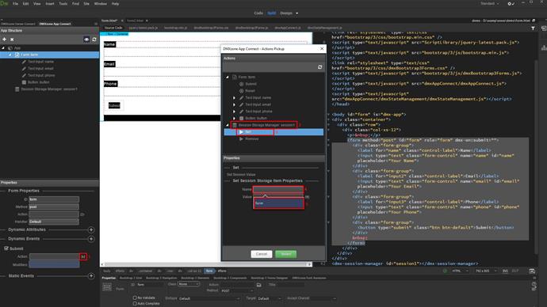Screen dimensions: 547x307
Task: Select Text Input name in App Structure
Action: (40, 62)
